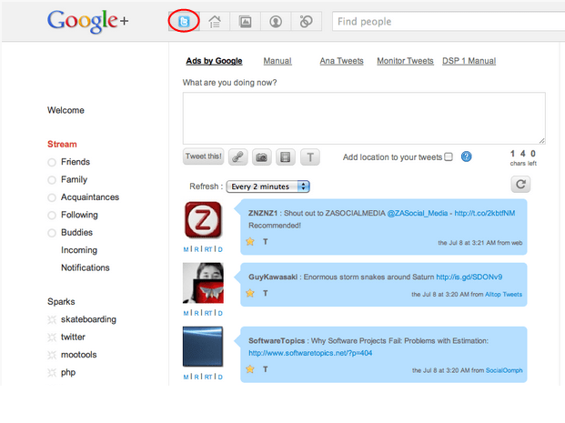
Task: Open the Photos icon in the top bar
Action: pyautogui.click(x=245, y=22)
